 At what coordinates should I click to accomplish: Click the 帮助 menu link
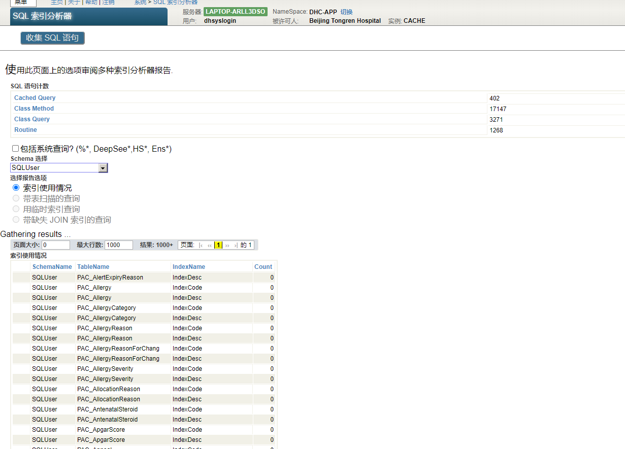pos(91,3)
